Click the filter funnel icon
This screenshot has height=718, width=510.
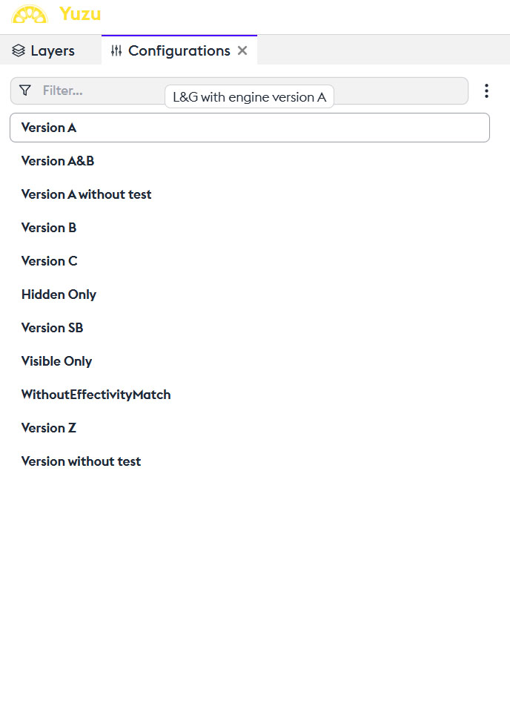tap(25, 90)
